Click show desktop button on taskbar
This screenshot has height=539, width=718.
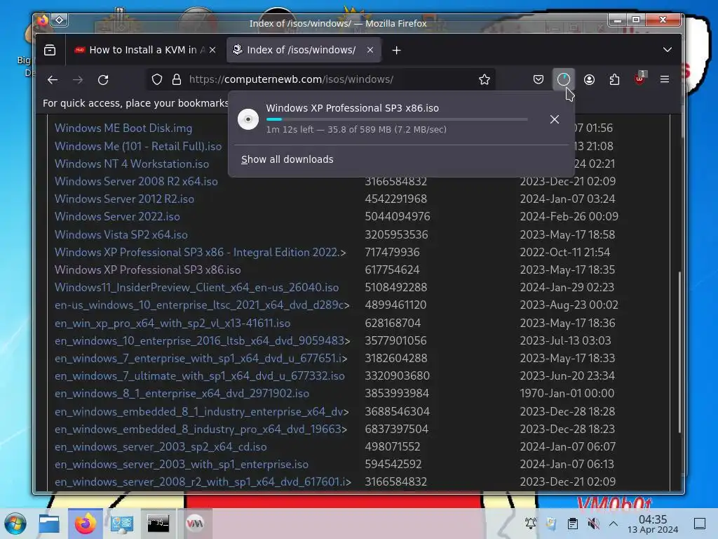click(x=700, y=524)
